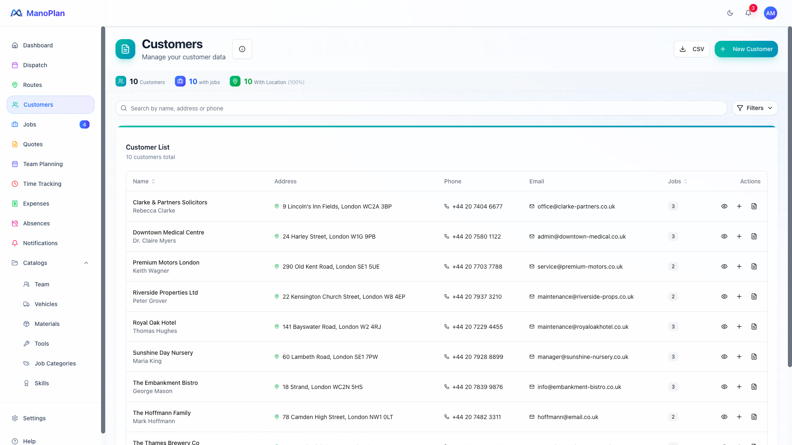Sort the table by Name column
The image size is (792, 445).
tap(144, 181)
